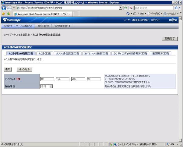Screen dimensions: 183x147
Task: Click the Internet Explorer title bar icon
Action: [x=3, y=2]
